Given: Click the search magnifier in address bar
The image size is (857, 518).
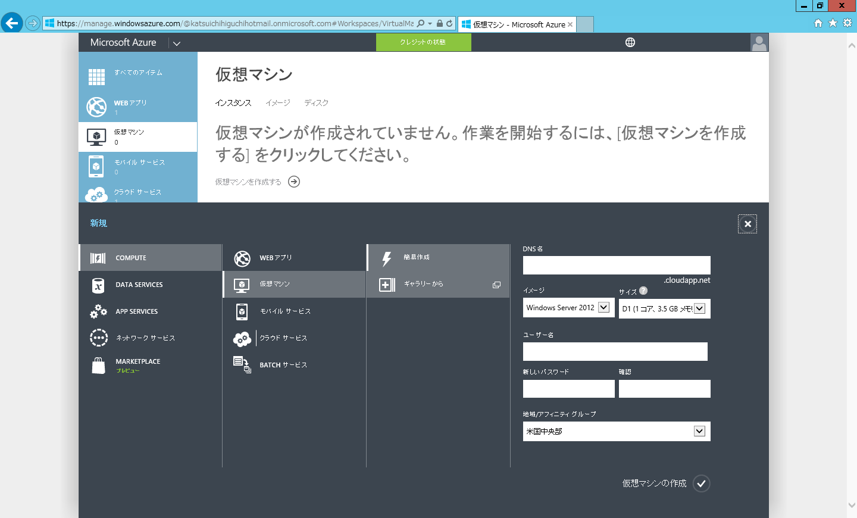Looking at the screenshot, I should click(x=421, y=23).
